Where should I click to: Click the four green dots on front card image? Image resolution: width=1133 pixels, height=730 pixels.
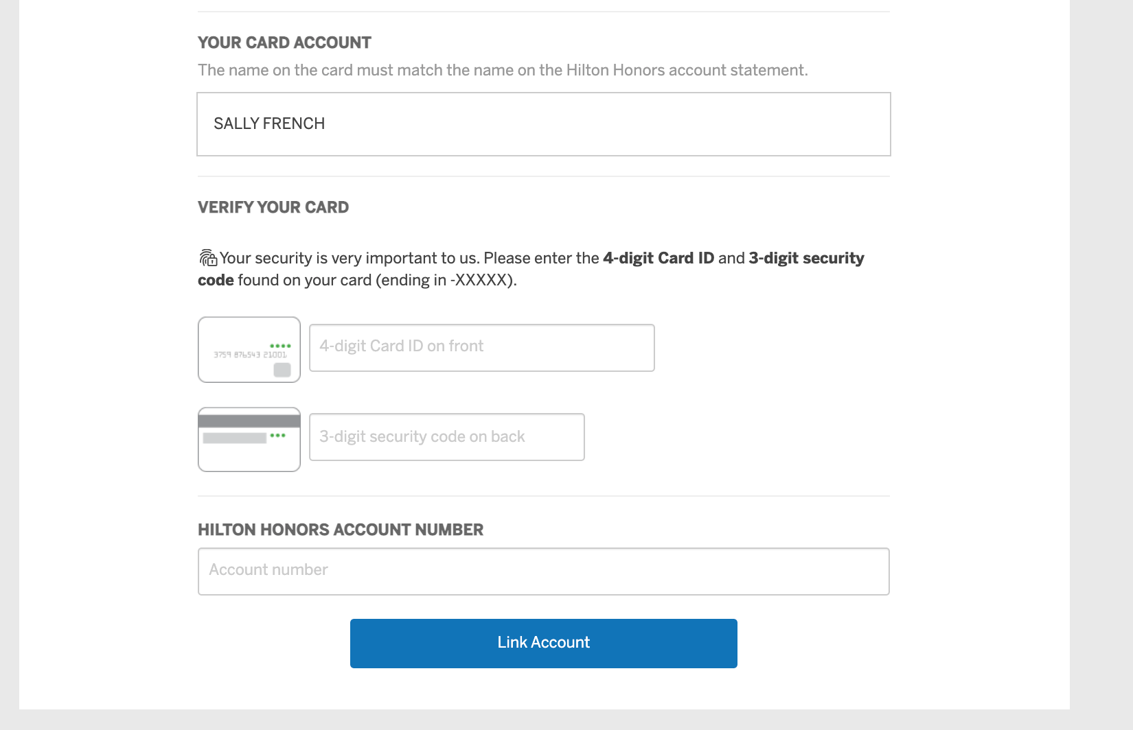[x=280, y=346]
